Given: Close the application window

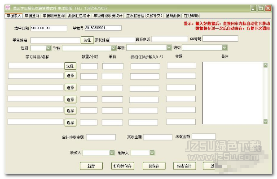Looking at the screenshot, I should (268, 8).
